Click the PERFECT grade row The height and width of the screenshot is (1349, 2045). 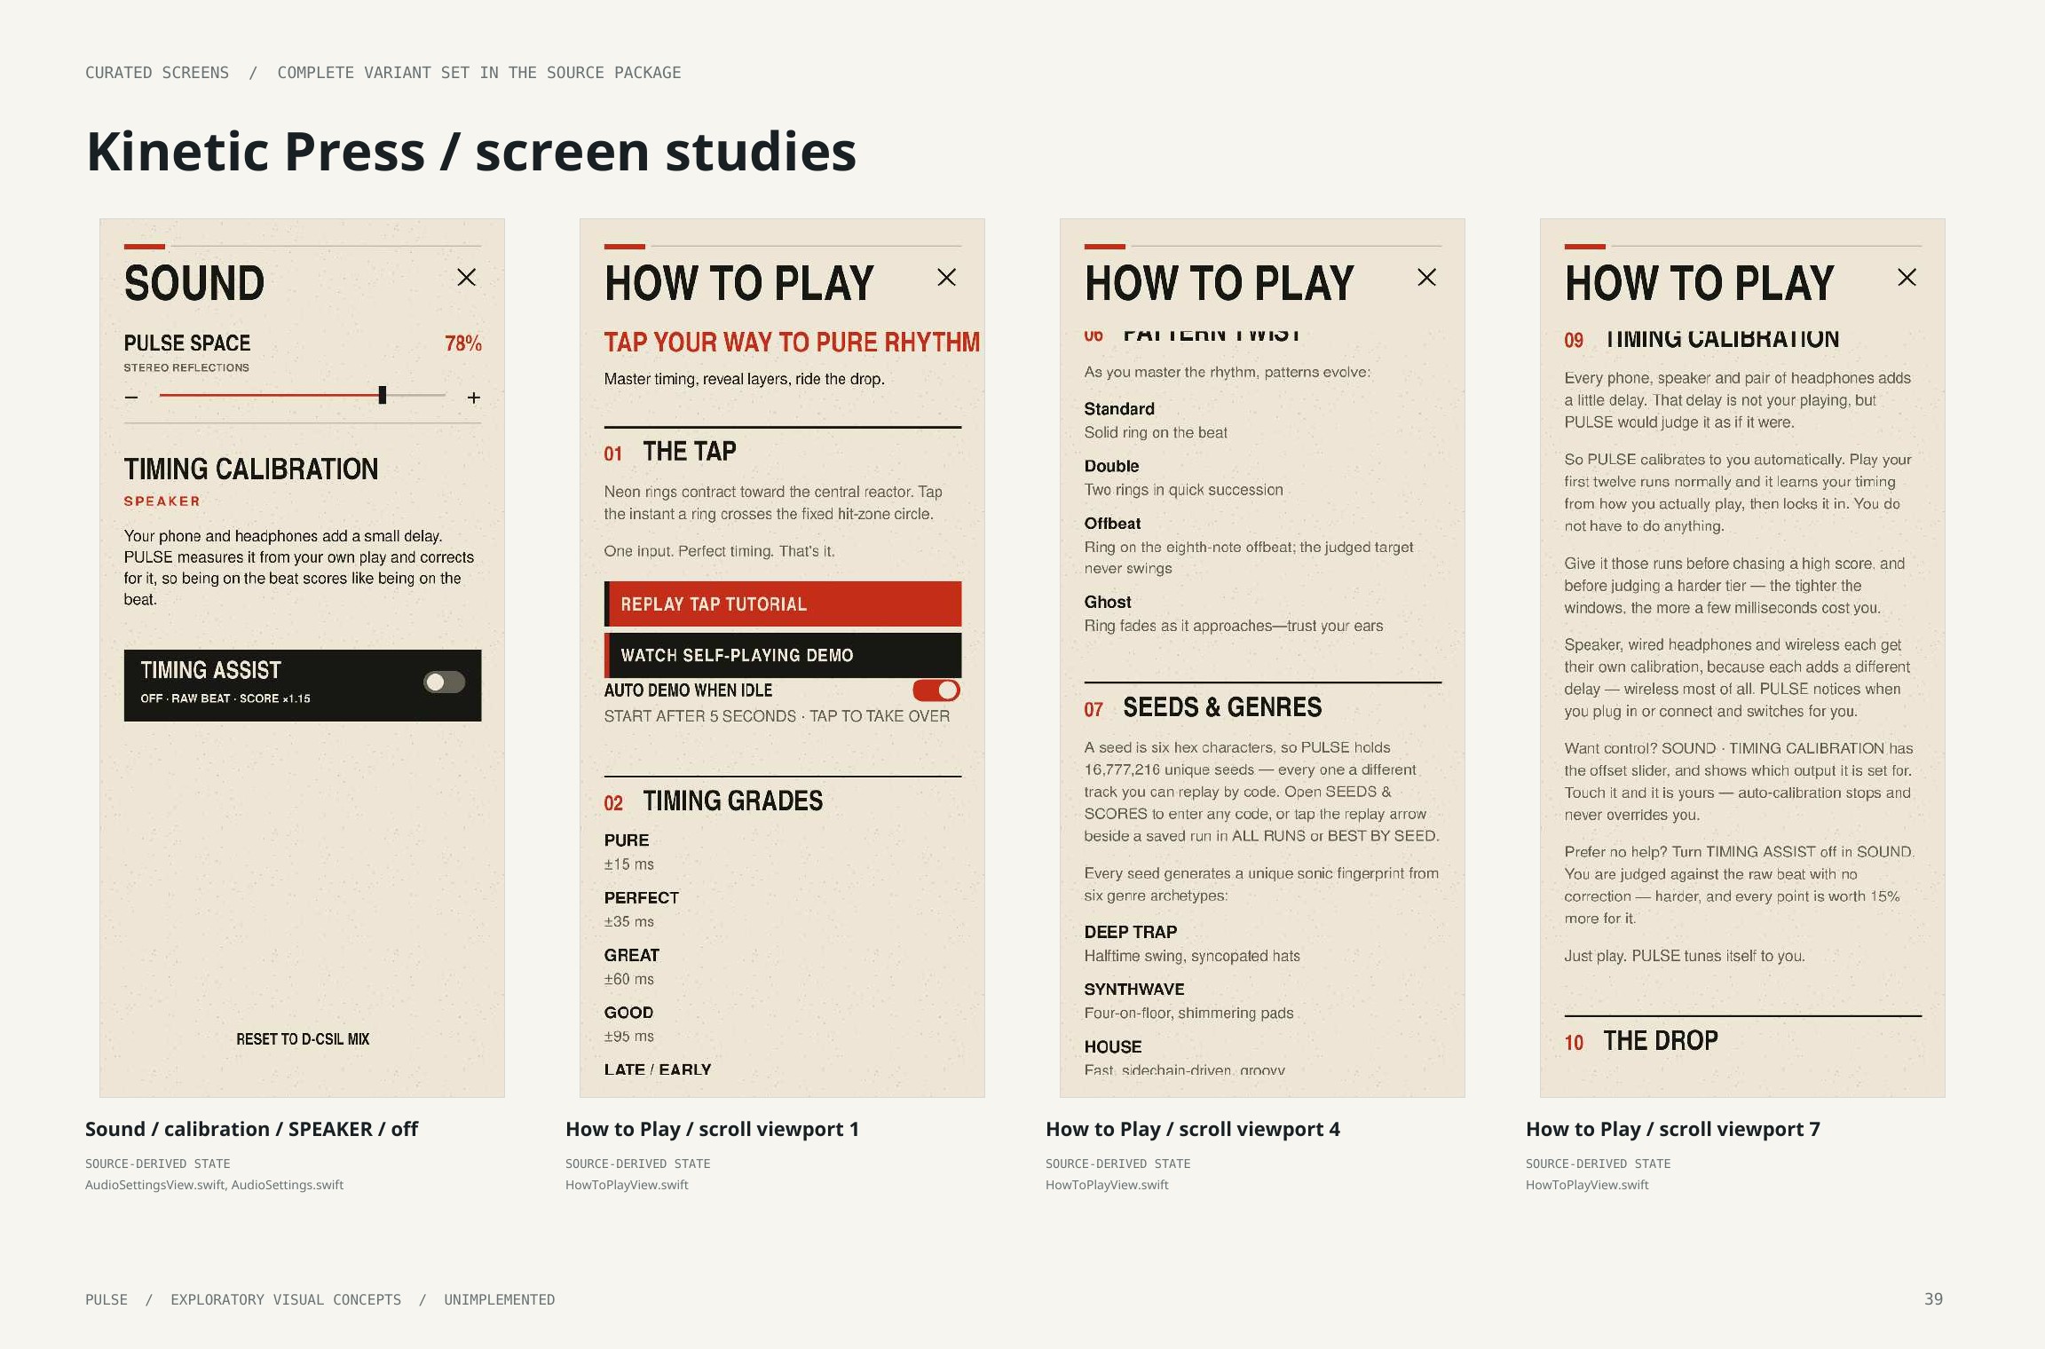642,910
